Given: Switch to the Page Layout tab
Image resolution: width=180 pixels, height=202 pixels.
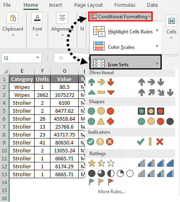Looking at the screenshot, I should click(88, 5).
